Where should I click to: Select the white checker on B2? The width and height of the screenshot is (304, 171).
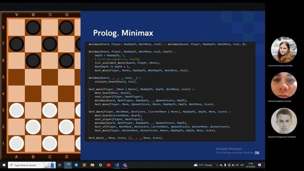[33, 127]
